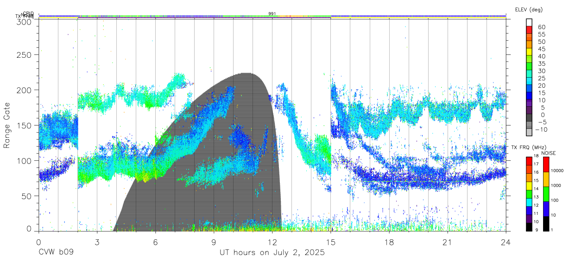
Task: Click the '21' hour tick label on the x-axis
Action: [x=448, y=243]
